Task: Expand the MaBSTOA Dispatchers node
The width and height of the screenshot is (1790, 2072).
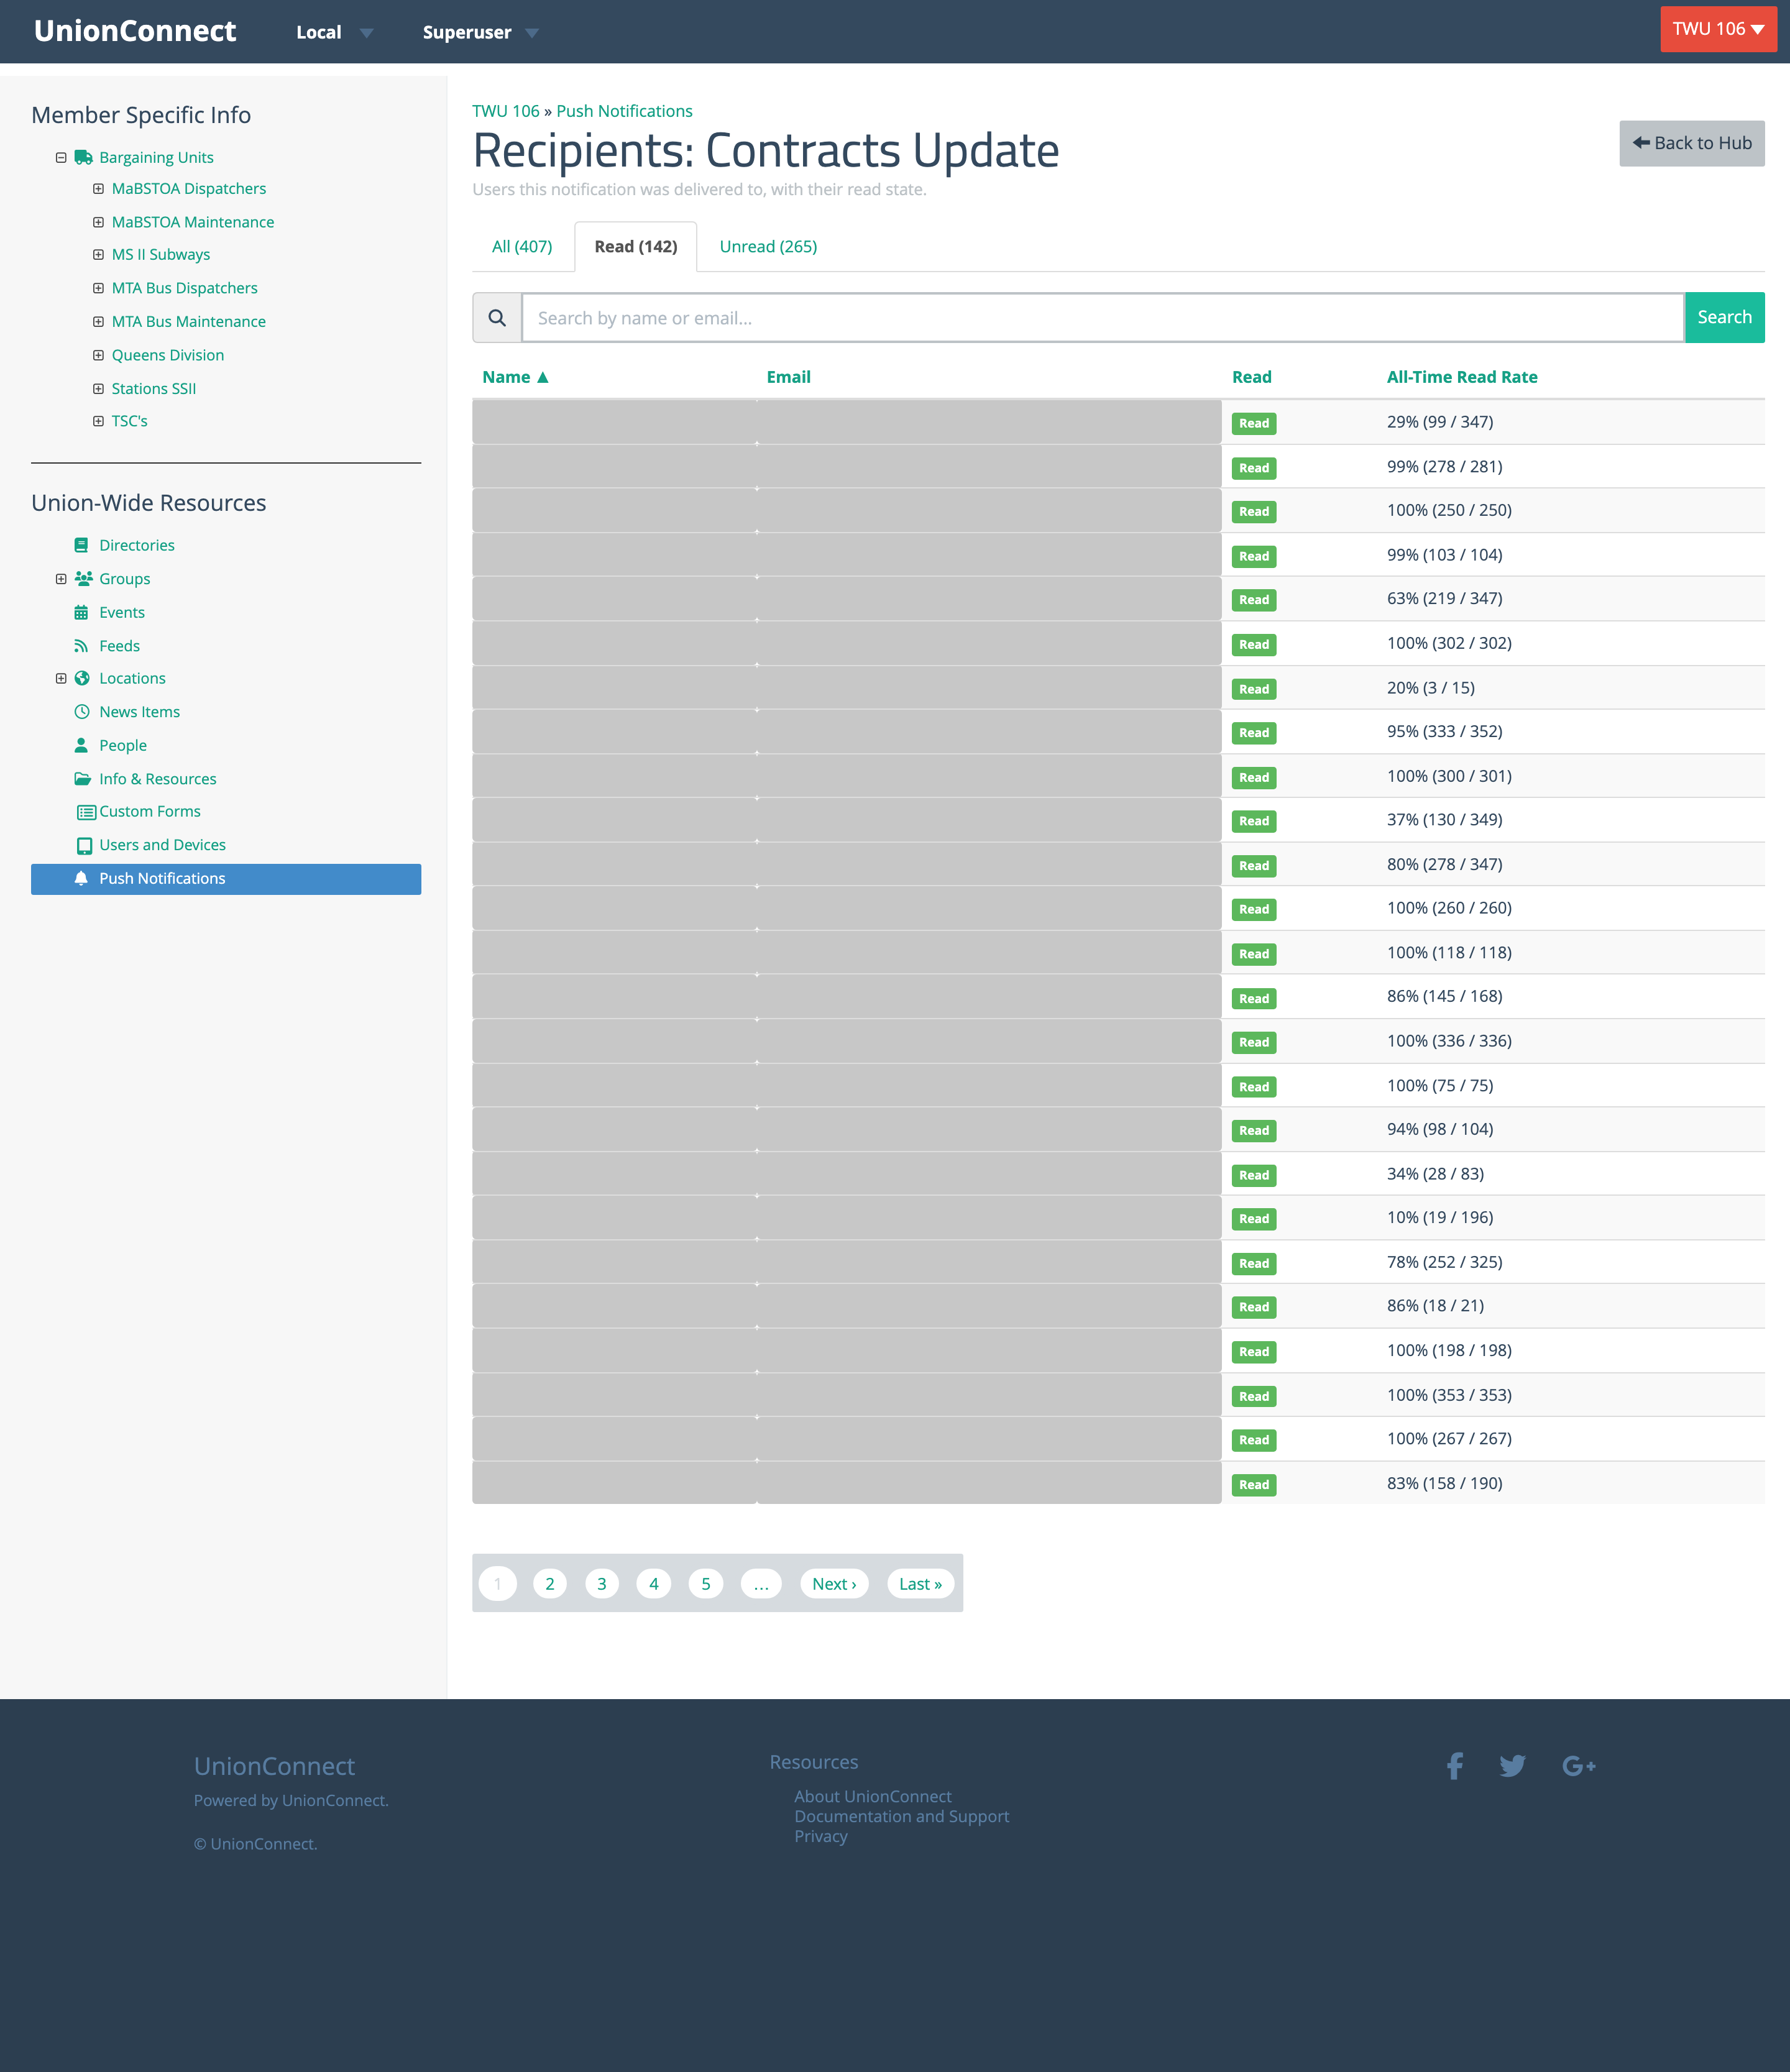Action: (98, 188)
